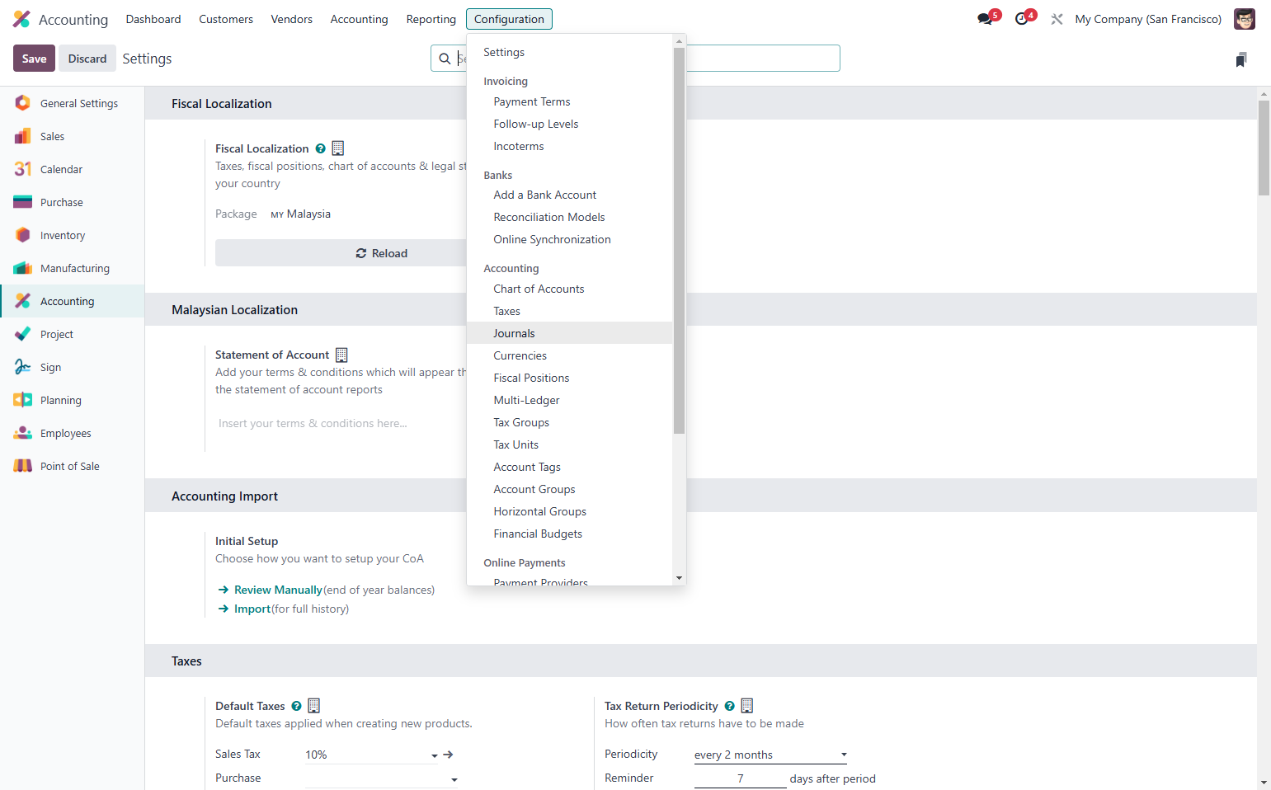Select the Purchase icon in sidebar

point(23,202)
